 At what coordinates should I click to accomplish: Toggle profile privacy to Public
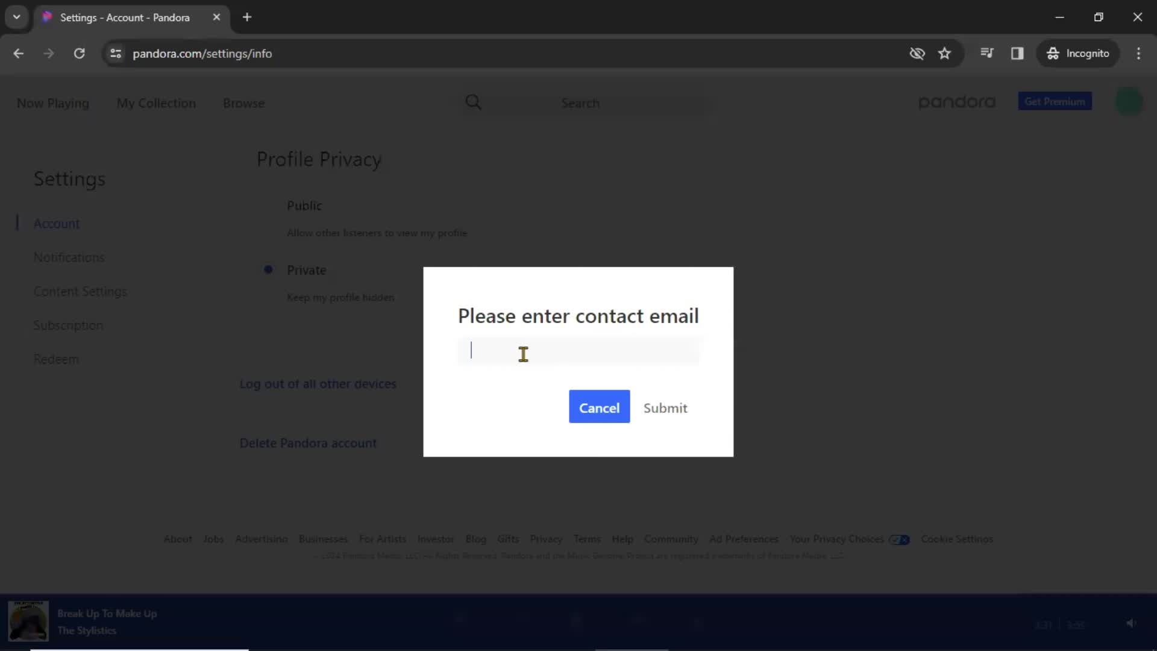tap(268, 205)
